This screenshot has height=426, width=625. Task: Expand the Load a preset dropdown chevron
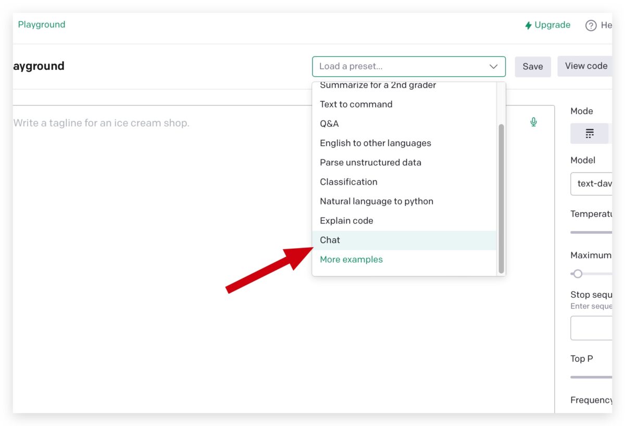[494, 66]
